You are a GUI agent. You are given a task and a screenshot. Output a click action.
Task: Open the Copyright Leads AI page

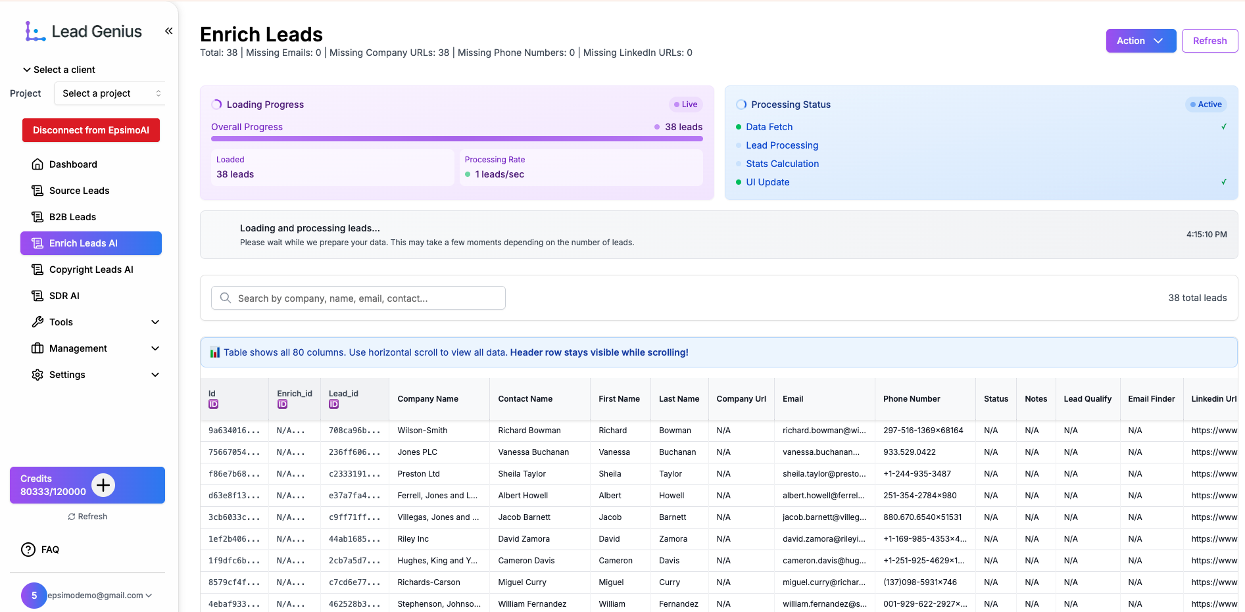[x=91, y=270]
